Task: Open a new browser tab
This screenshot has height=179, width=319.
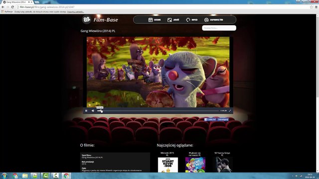Action: (37, 2)
